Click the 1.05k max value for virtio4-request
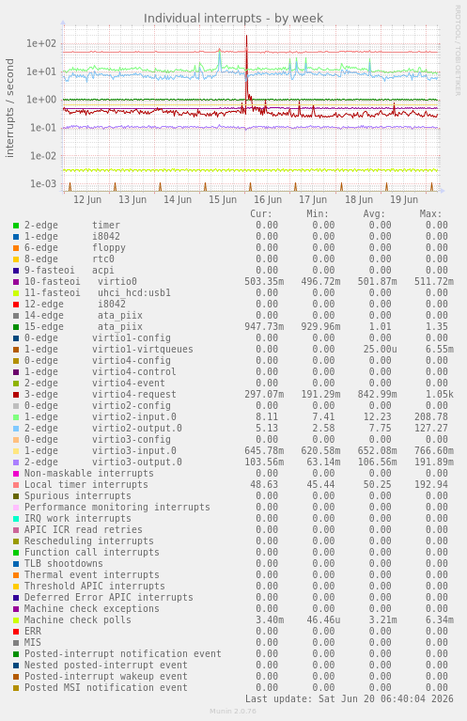 tap(440, 395)
